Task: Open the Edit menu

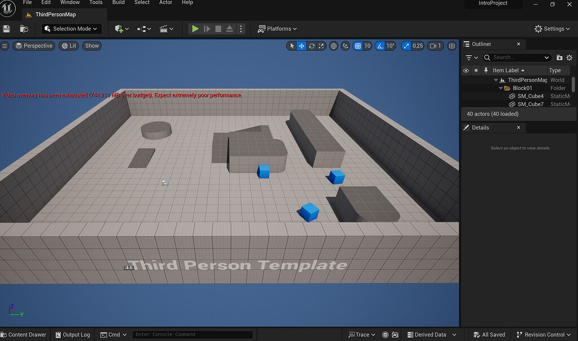Action: coord(46,3)
